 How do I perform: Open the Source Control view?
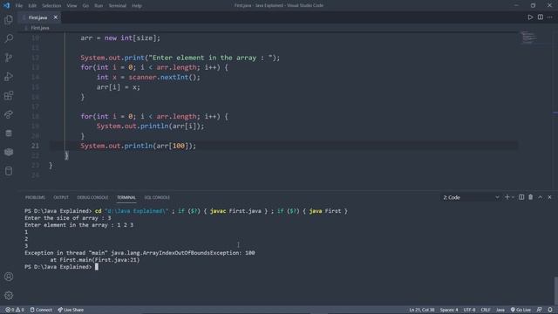[x=9, y=58]
